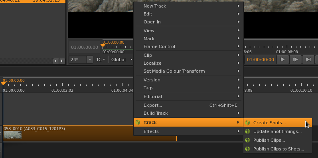Click timeline ruler at 01:00:10:10
This screenshot has width=318, height=158.
click(301, 91)
